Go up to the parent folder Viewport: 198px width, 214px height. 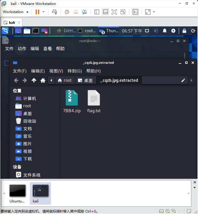(34, 80)
